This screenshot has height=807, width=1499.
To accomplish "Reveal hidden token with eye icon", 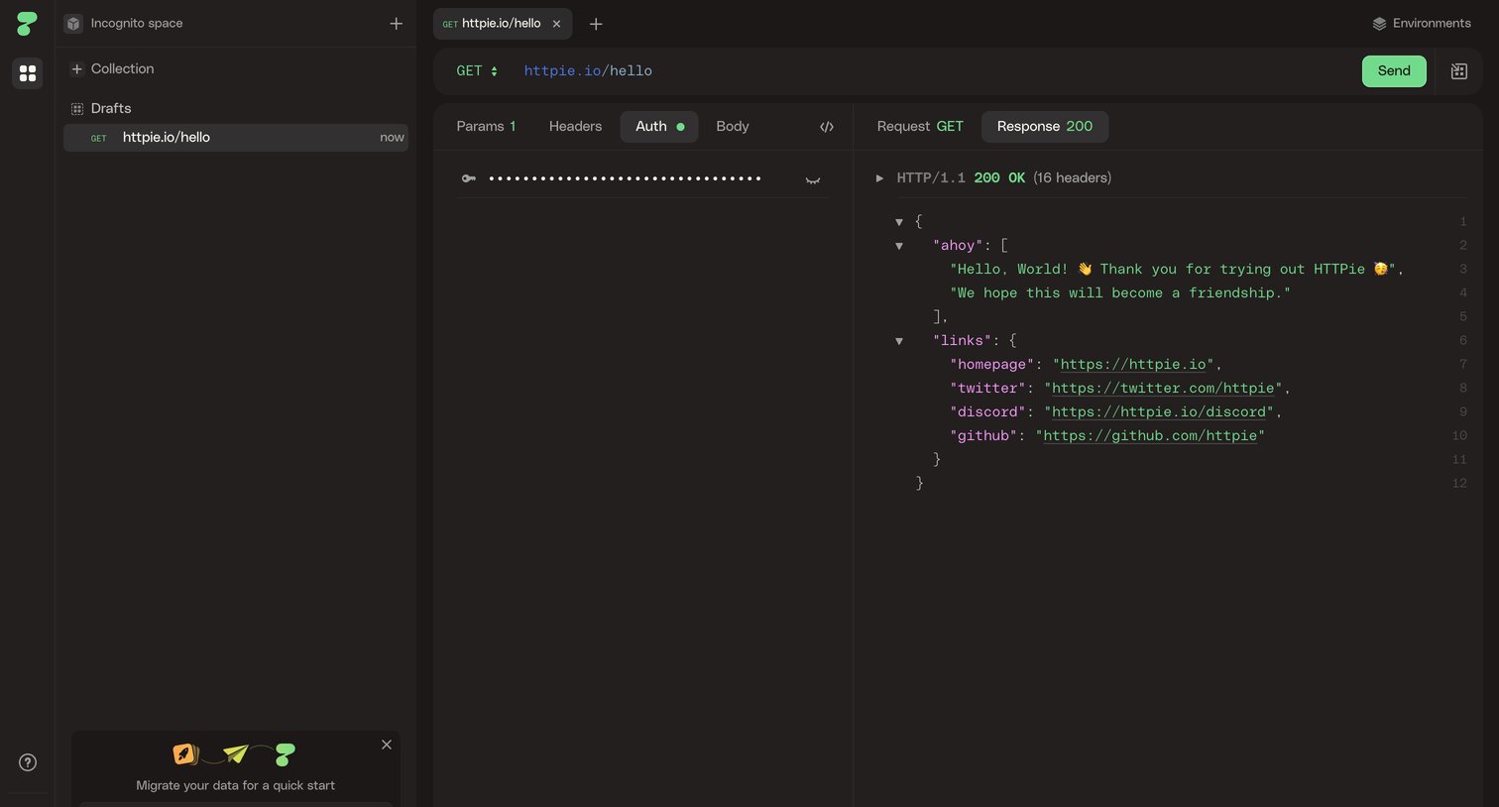I will click(813, 179).
